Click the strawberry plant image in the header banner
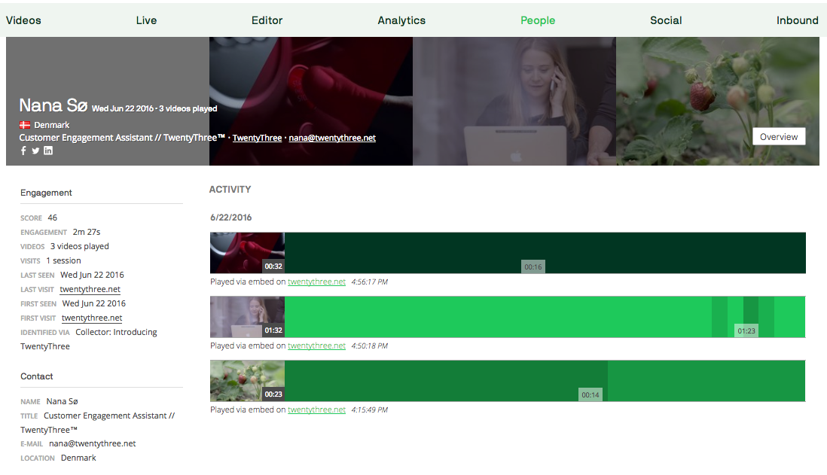Image resolution: width=827 pixels, height=475 pixels. (717, 101)
